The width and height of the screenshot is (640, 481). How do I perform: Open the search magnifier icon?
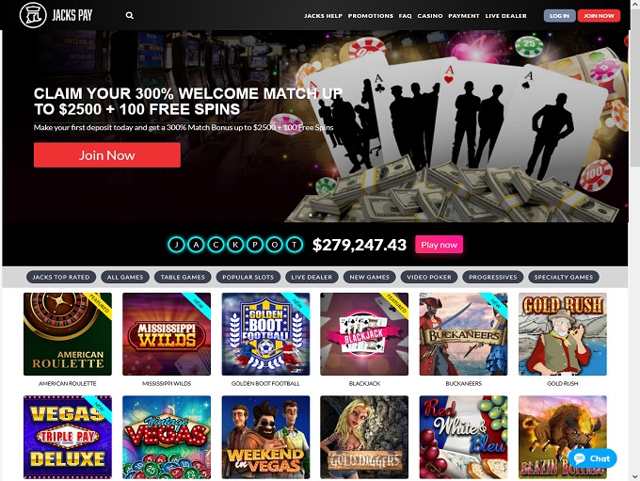130,15
